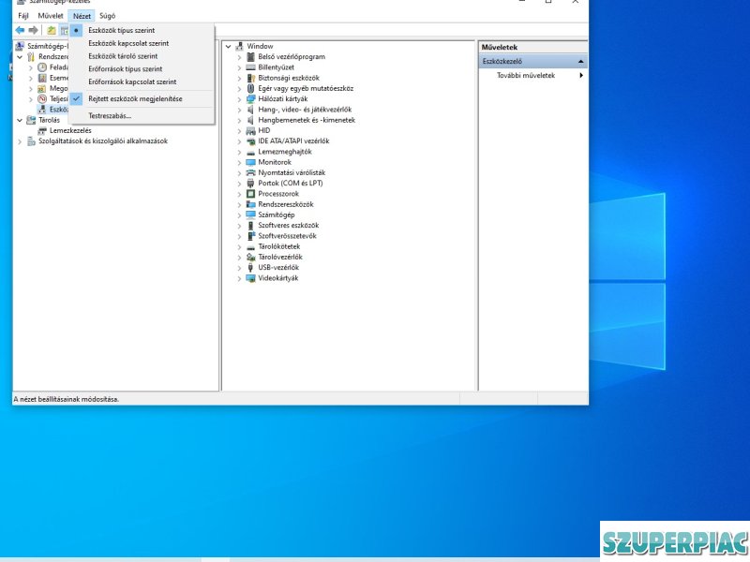
Task: Select Erőforrások típus szerint view option
Action: point(125,68)
